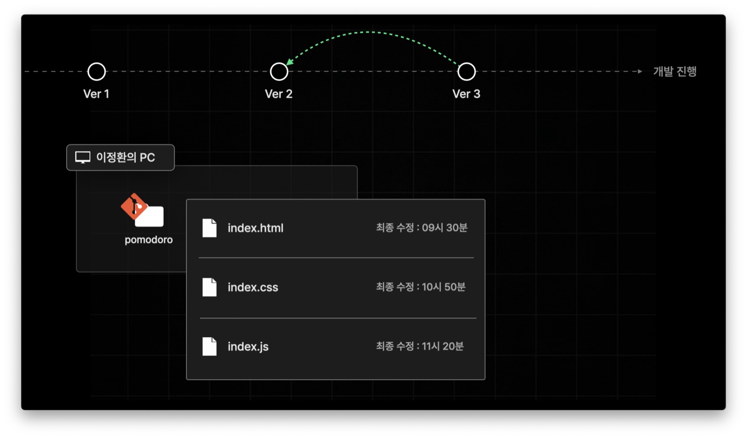Click the Ver 3 label text
The image size is (747, 438).
click(466, 94)
